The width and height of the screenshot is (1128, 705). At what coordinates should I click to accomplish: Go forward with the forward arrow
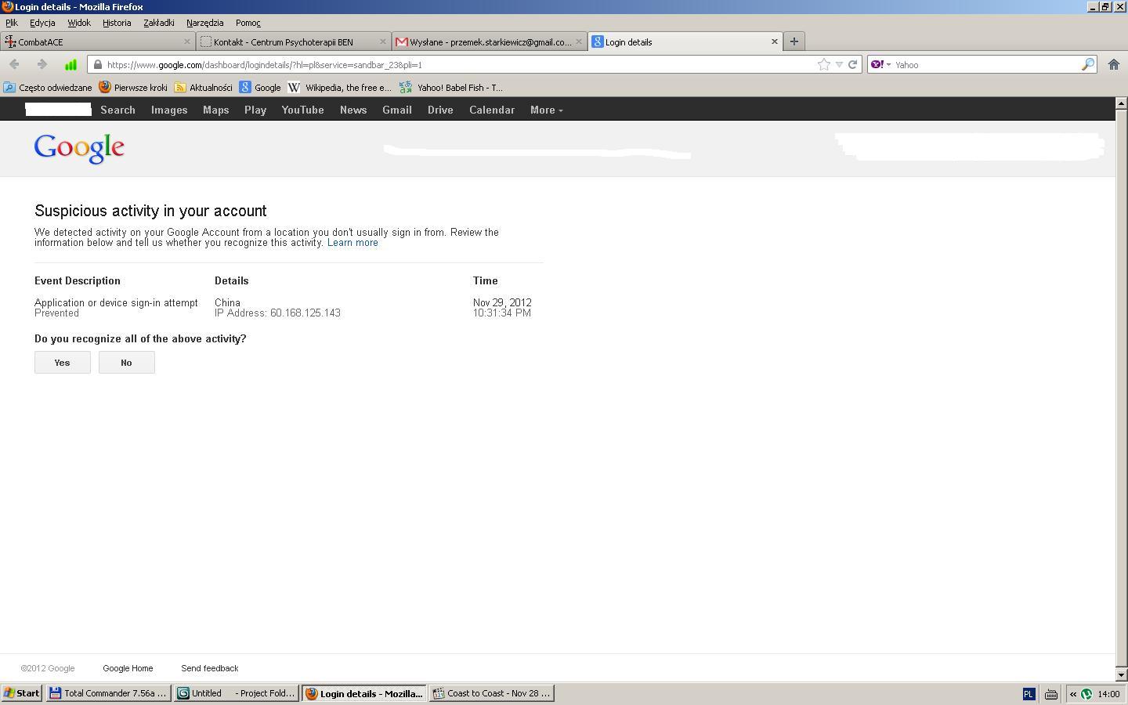[42, 64]
